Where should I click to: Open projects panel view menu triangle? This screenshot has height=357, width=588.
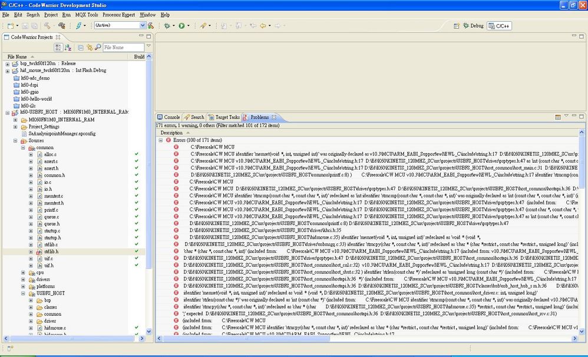(x=148, y=46)
